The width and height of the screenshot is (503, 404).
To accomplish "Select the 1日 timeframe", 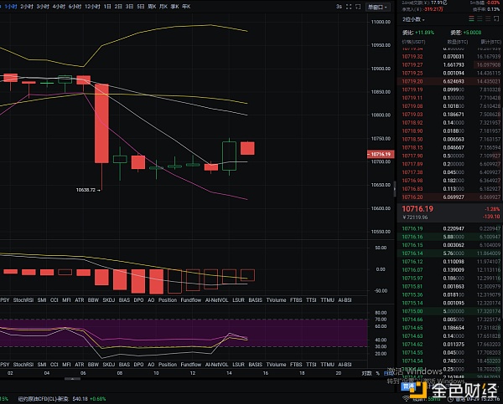I will point(107,7).
